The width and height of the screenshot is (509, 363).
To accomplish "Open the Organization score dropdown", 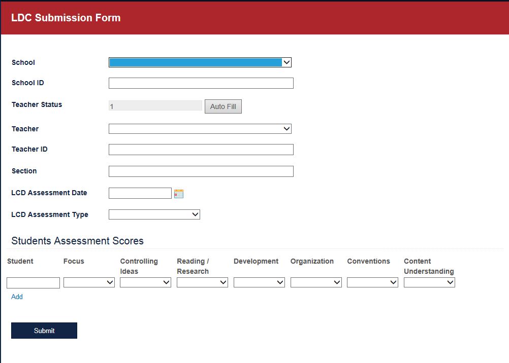I will [x=316, y=282].
